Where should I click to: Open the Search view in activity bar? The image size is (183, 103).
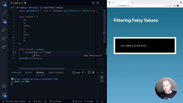click(4, 12)
